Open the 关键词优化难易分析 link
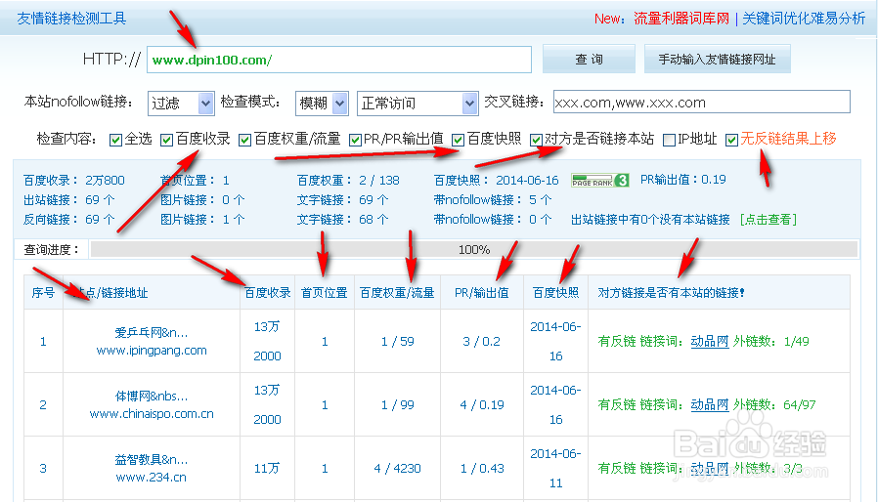The image size is (878, 502). [804, 19]
